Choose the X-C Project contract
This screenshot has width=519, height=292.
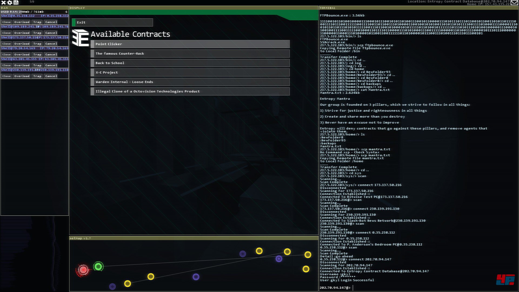tap(190, 72)
